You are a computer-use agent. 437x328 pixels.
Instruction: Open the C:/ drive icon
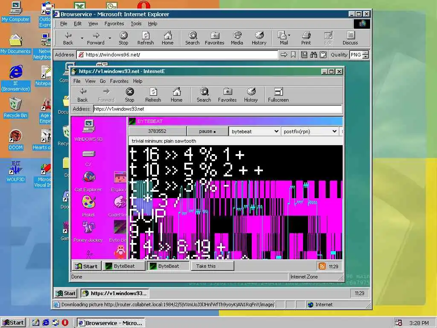[89, 158]
